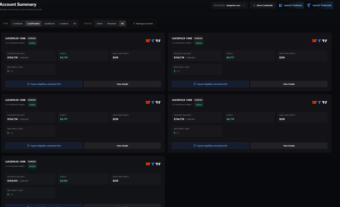
Task: Open Tradovate icon on account ending 0005
Action: (x=319, y=41)
